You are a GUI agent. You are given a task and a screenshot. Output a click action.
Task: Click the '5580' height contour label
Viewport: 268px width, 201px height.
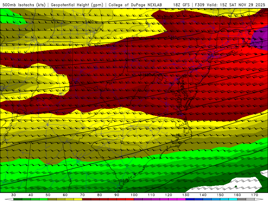pos(147,75)
